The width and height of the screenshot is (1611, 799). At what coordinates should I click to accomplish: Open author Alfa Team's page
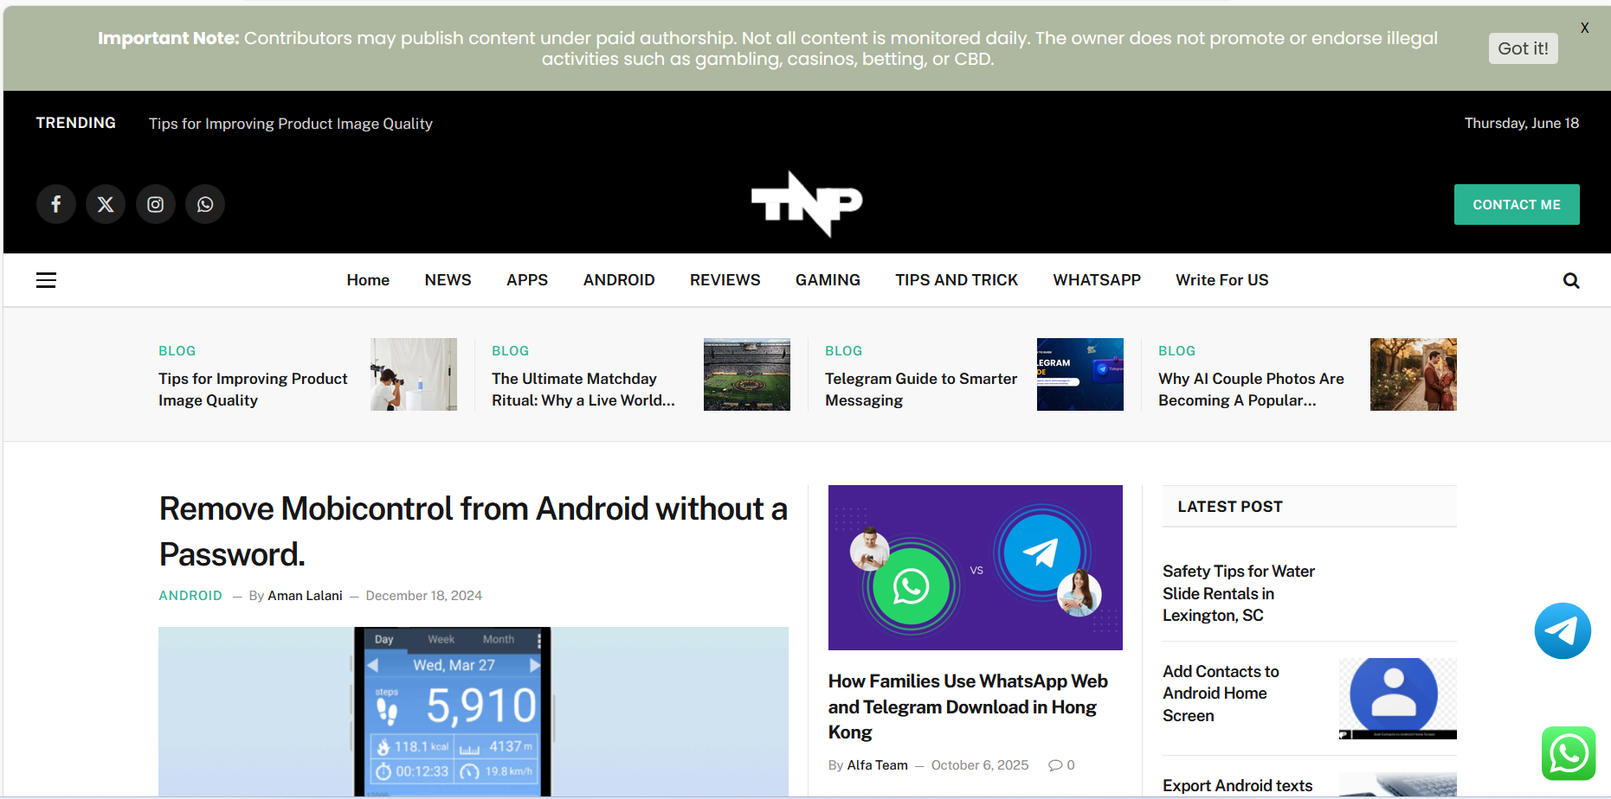(x=877, y=765)
